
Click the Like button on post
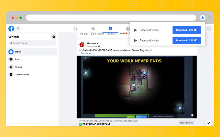click(x=84, y=34)
